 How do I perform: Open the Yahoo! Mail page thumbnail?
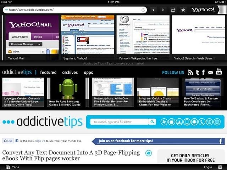(32, 38)
